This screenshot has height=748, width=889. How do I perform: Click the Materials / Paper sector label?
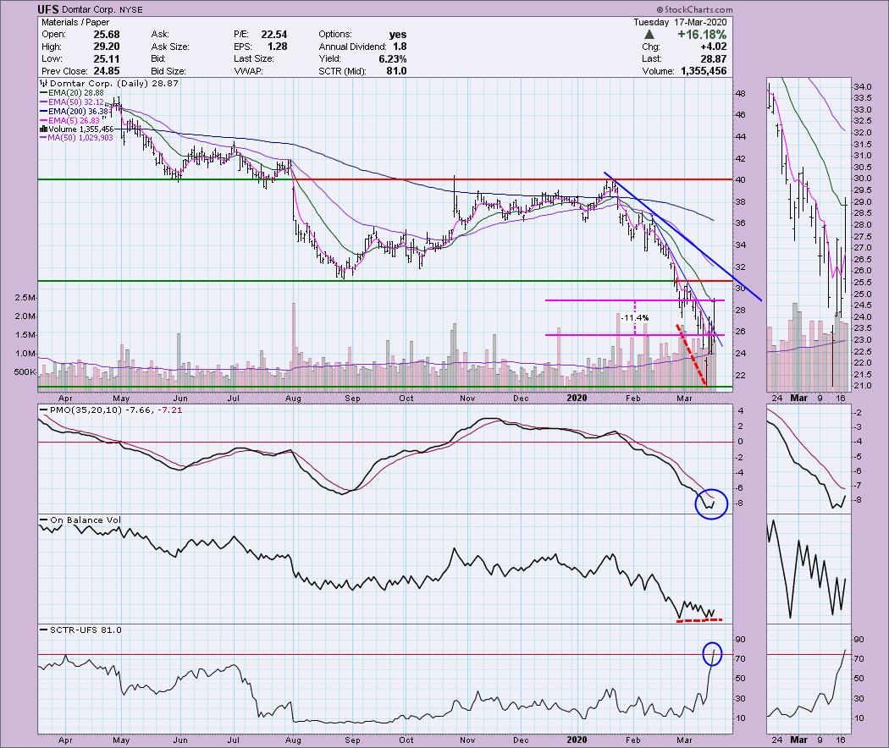(75, 22)
